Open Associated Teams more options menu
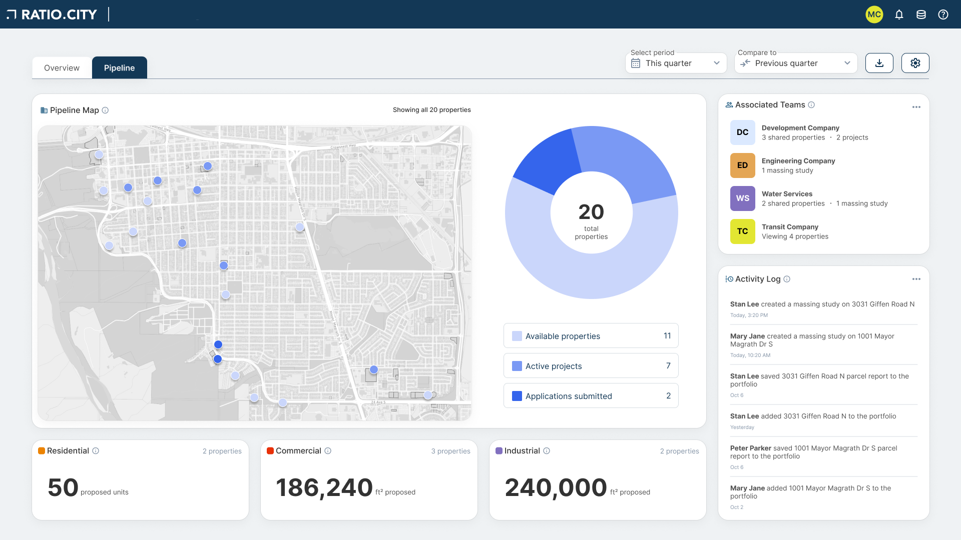This screenshot has height=540, width=961. [x=916, y=107]
